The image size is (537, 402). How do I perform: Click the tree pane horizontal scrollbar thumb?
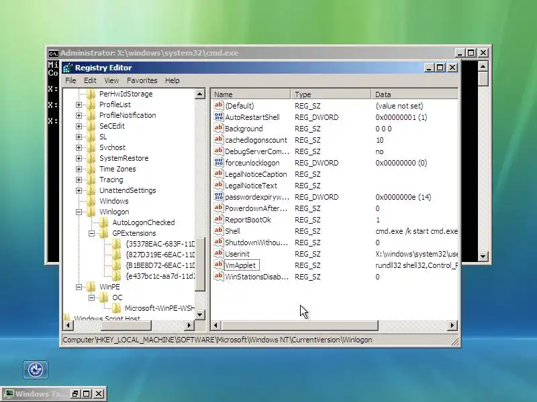tap(126, 326)
